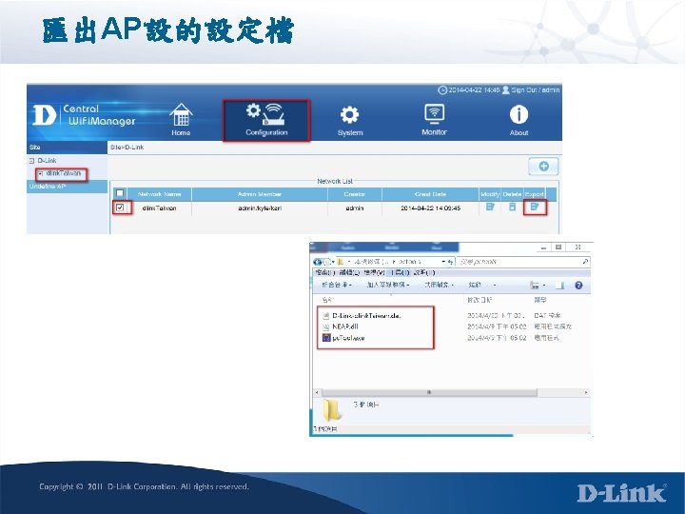Sort files by Name column in Explorer
685x514 pixels.
tap(327, 300)
